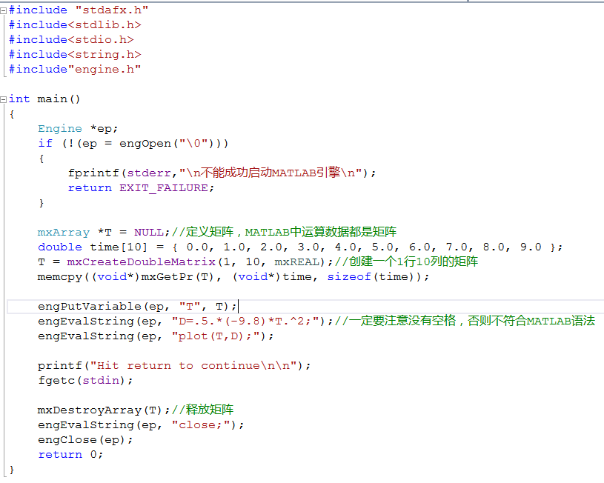The image size is (604, 483).
Task: Click the "plot(T,D);" string
Action: pyautogui.click(x=216, y=336)
